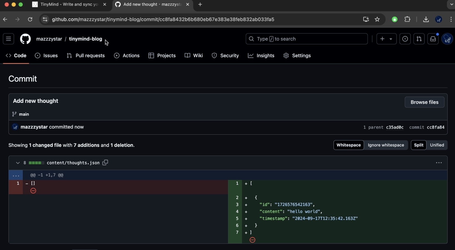Click the no-newline warning icon in deleted line
This screenshot has width=455, height=250.
[33, 191]
